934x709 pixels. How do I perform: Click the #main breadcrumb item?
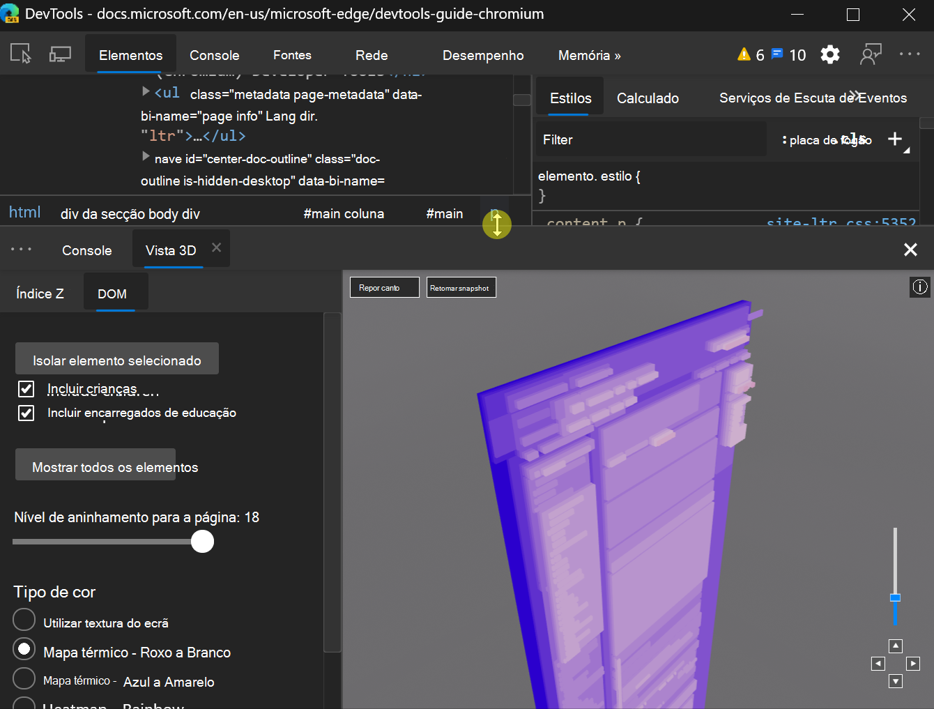coord(444,213)
